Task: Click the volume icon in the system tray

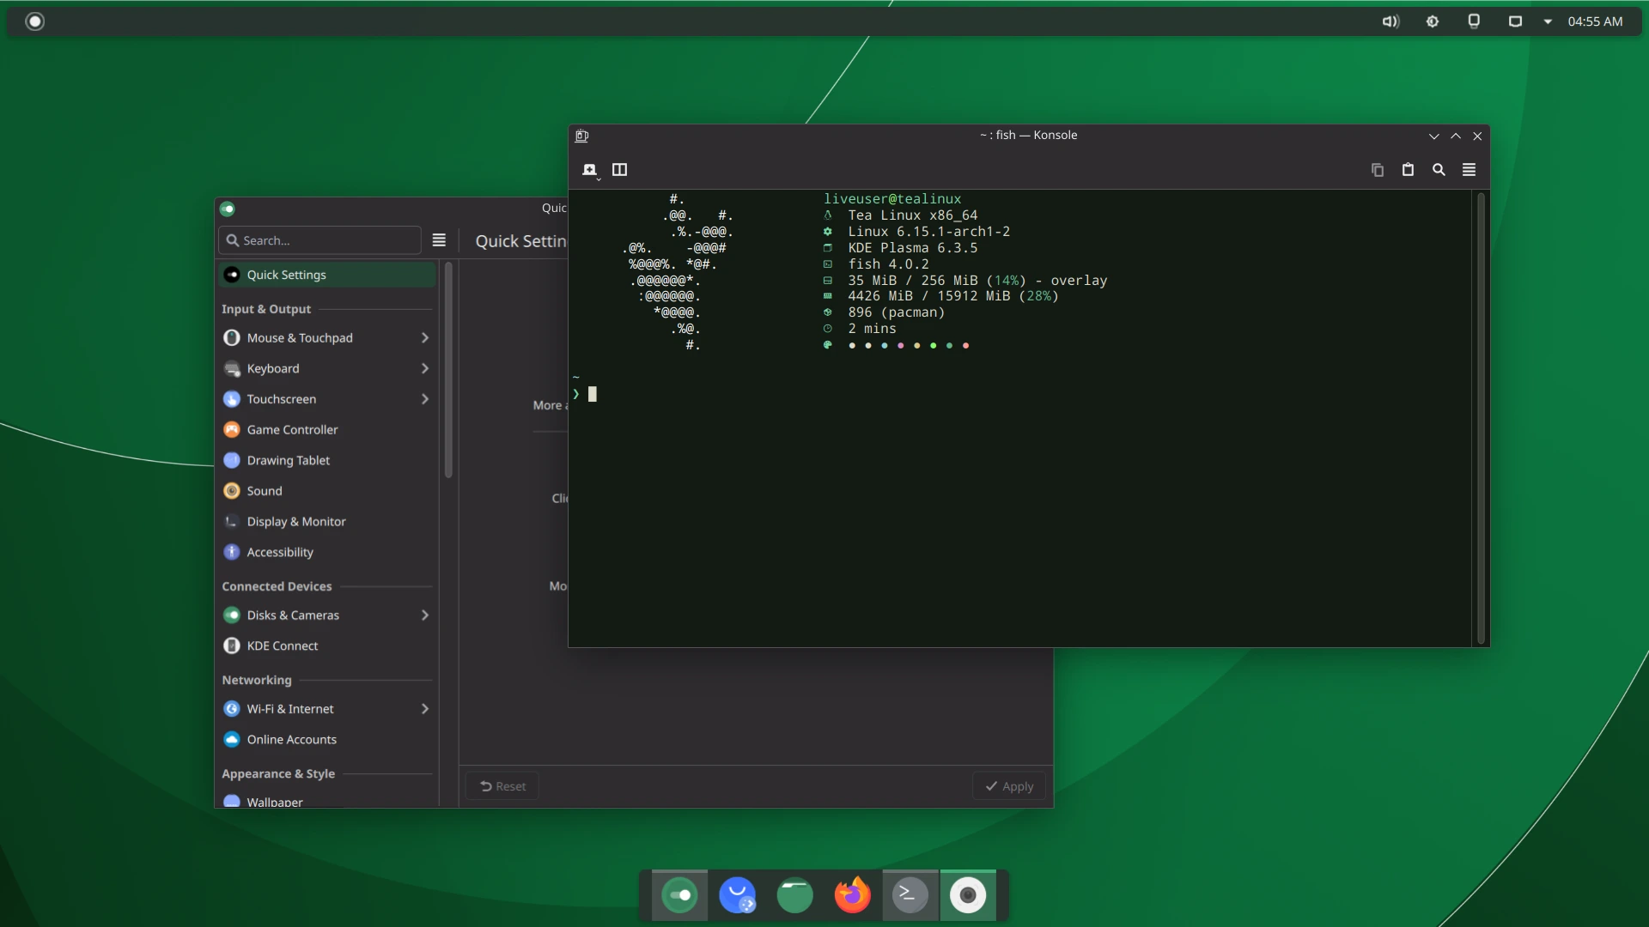Action: (1391, 21)
